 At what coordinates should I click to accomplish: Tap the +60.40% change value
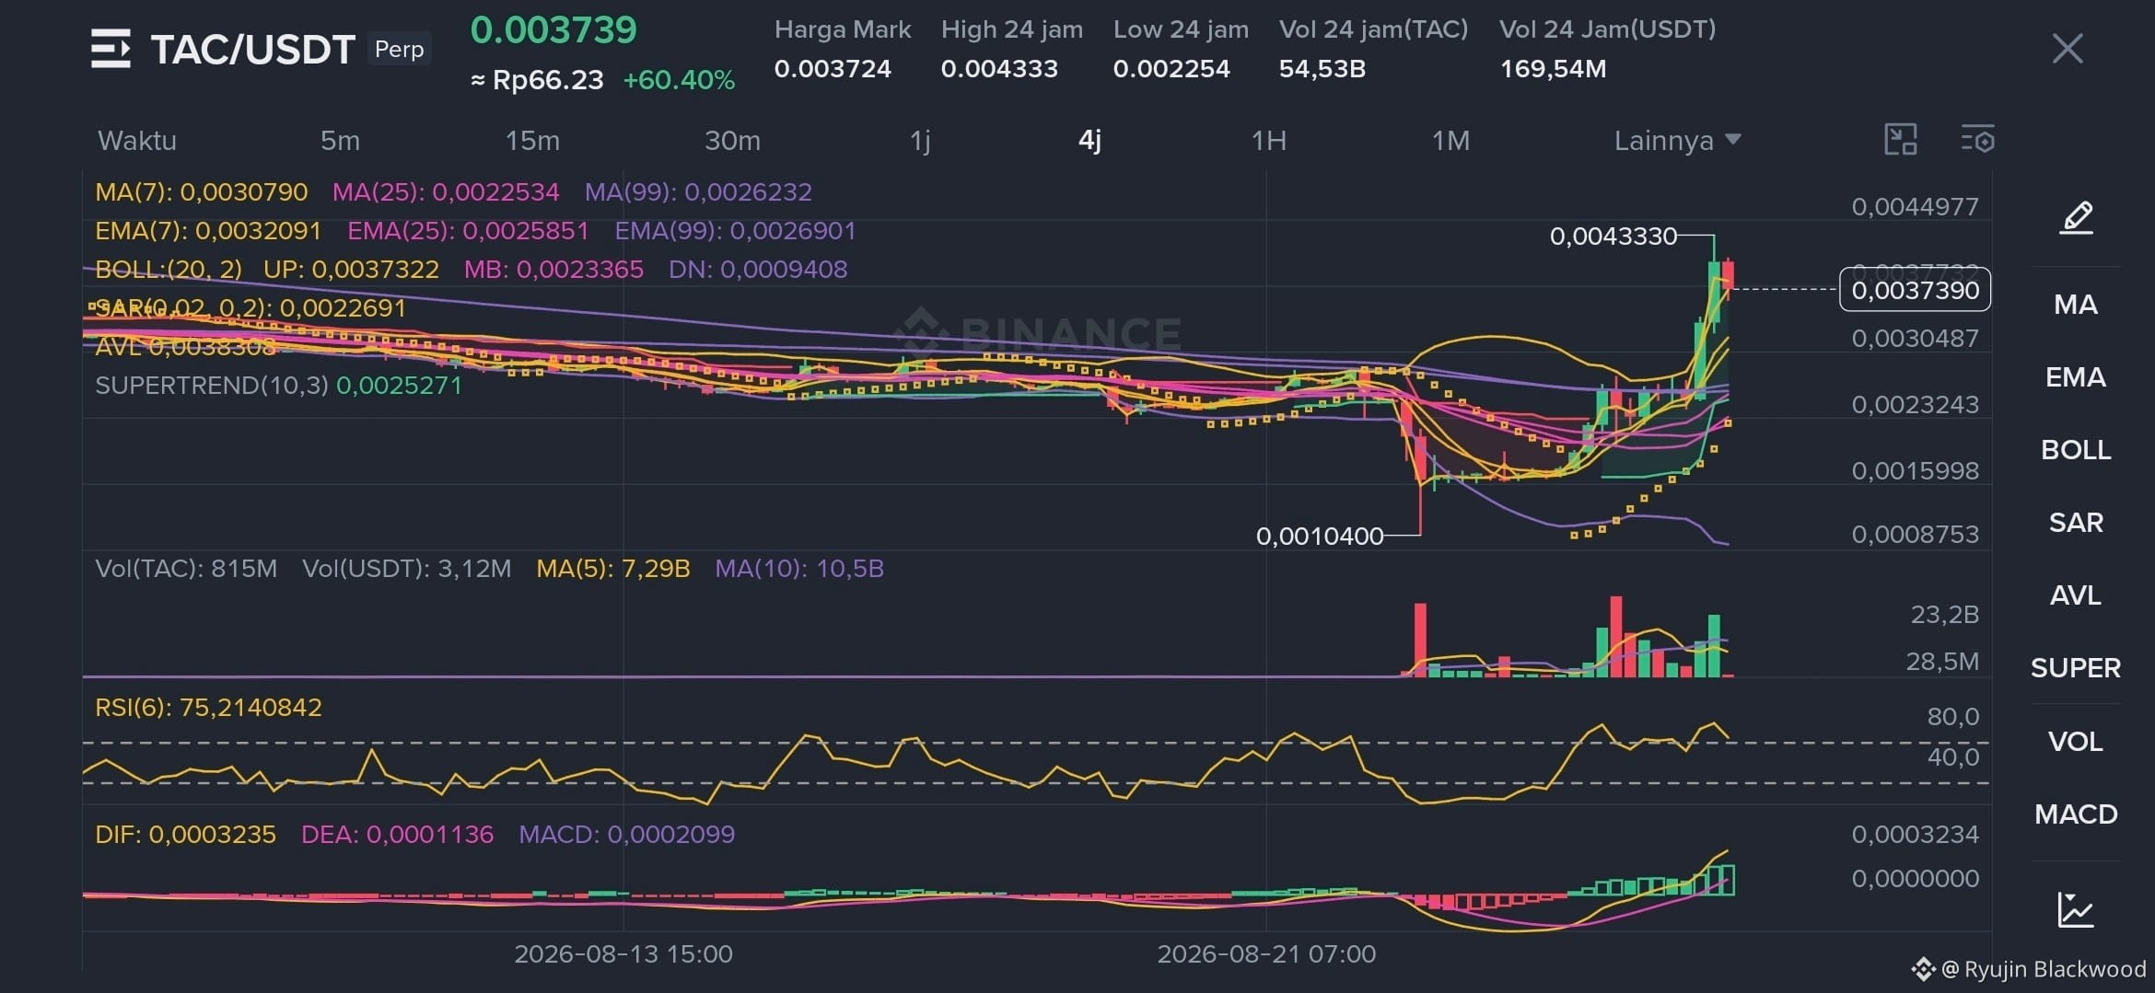(679, 80)
